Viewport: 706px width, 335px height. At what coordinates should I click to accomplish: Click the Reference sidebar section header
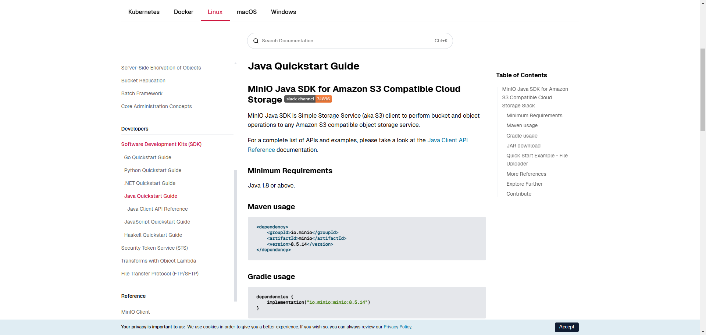(133, 296)
